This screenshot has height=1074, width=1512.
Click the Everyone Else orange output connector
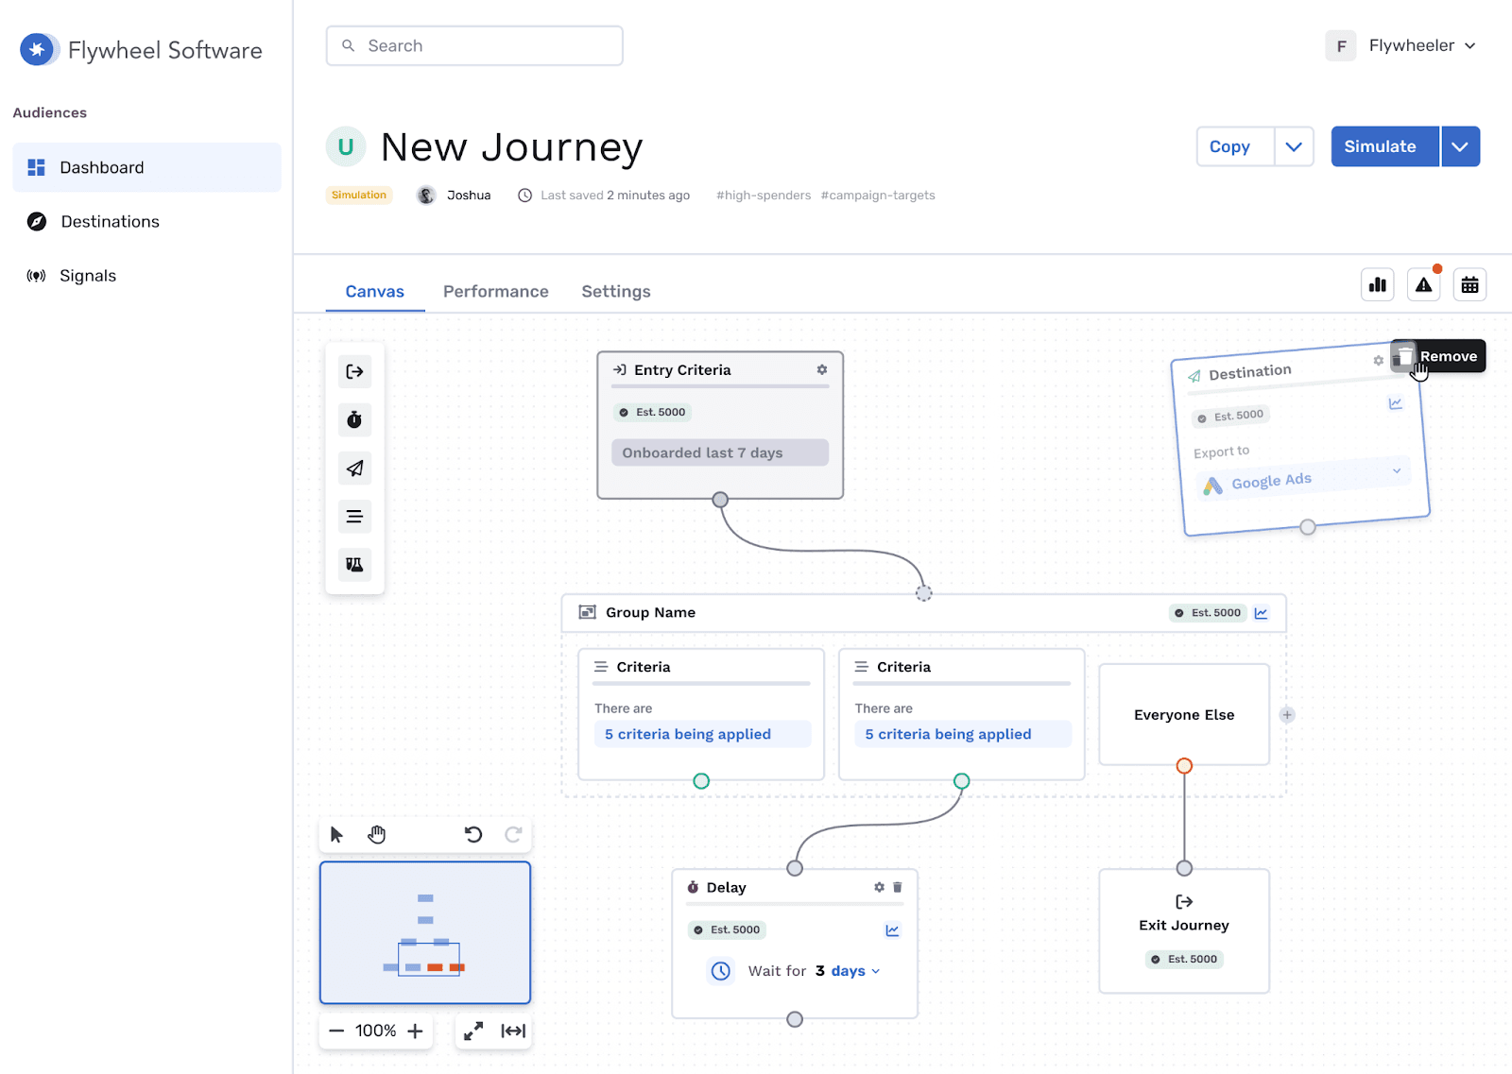pyautogui.click(x=1184, y=766)
